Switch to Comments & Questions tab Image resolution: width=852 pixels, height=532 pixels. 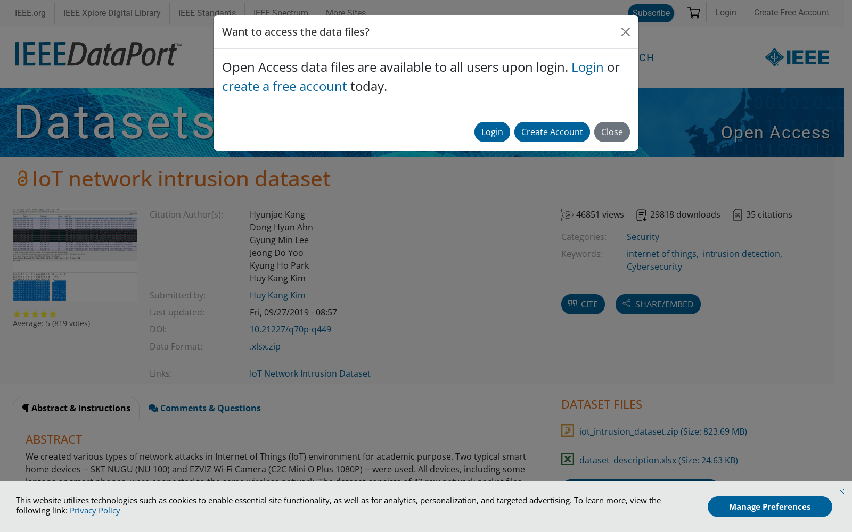coord(204,408)
